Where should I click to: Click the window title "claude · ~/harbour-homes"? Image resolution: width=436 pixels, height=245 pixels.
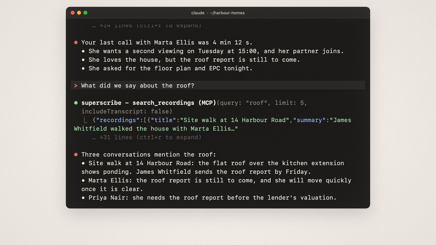(218, 13)
